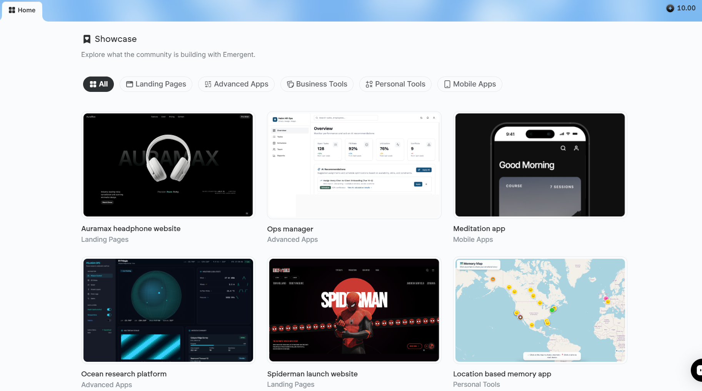Click the Location based memory app title
The width and height of the screenshot is (702, 391).
point(502,374)
